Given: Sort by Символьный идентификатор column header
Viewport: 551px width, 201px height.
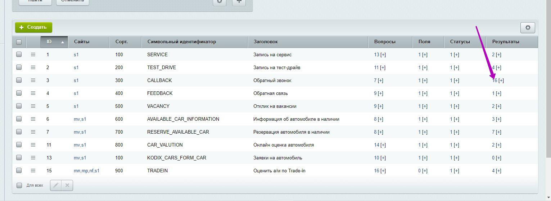Looking at the screenshot, I should point(195,42).
